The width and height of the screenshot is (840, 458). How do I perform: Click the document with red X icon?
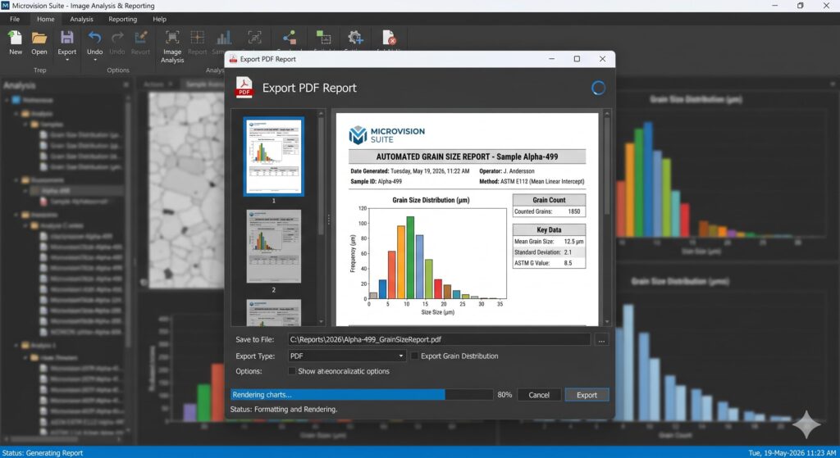pyautogui.click(x=389, y=38)
